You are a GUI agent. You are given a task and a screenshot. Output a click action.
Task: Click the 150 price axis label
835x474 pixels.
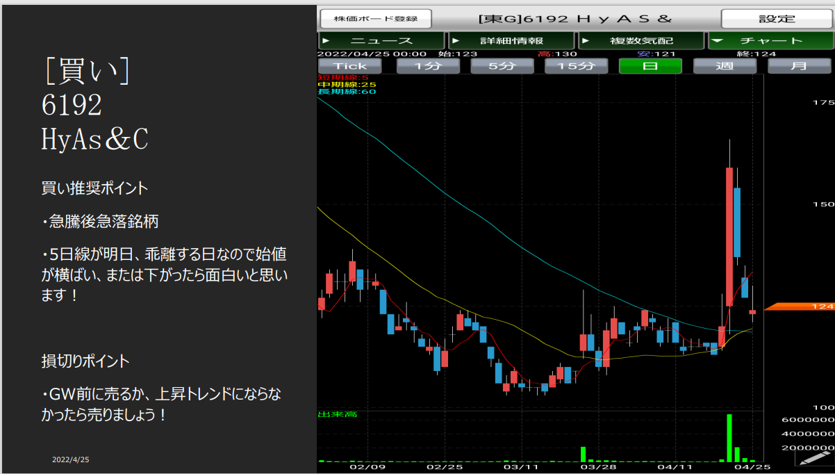tap(822, 204)
